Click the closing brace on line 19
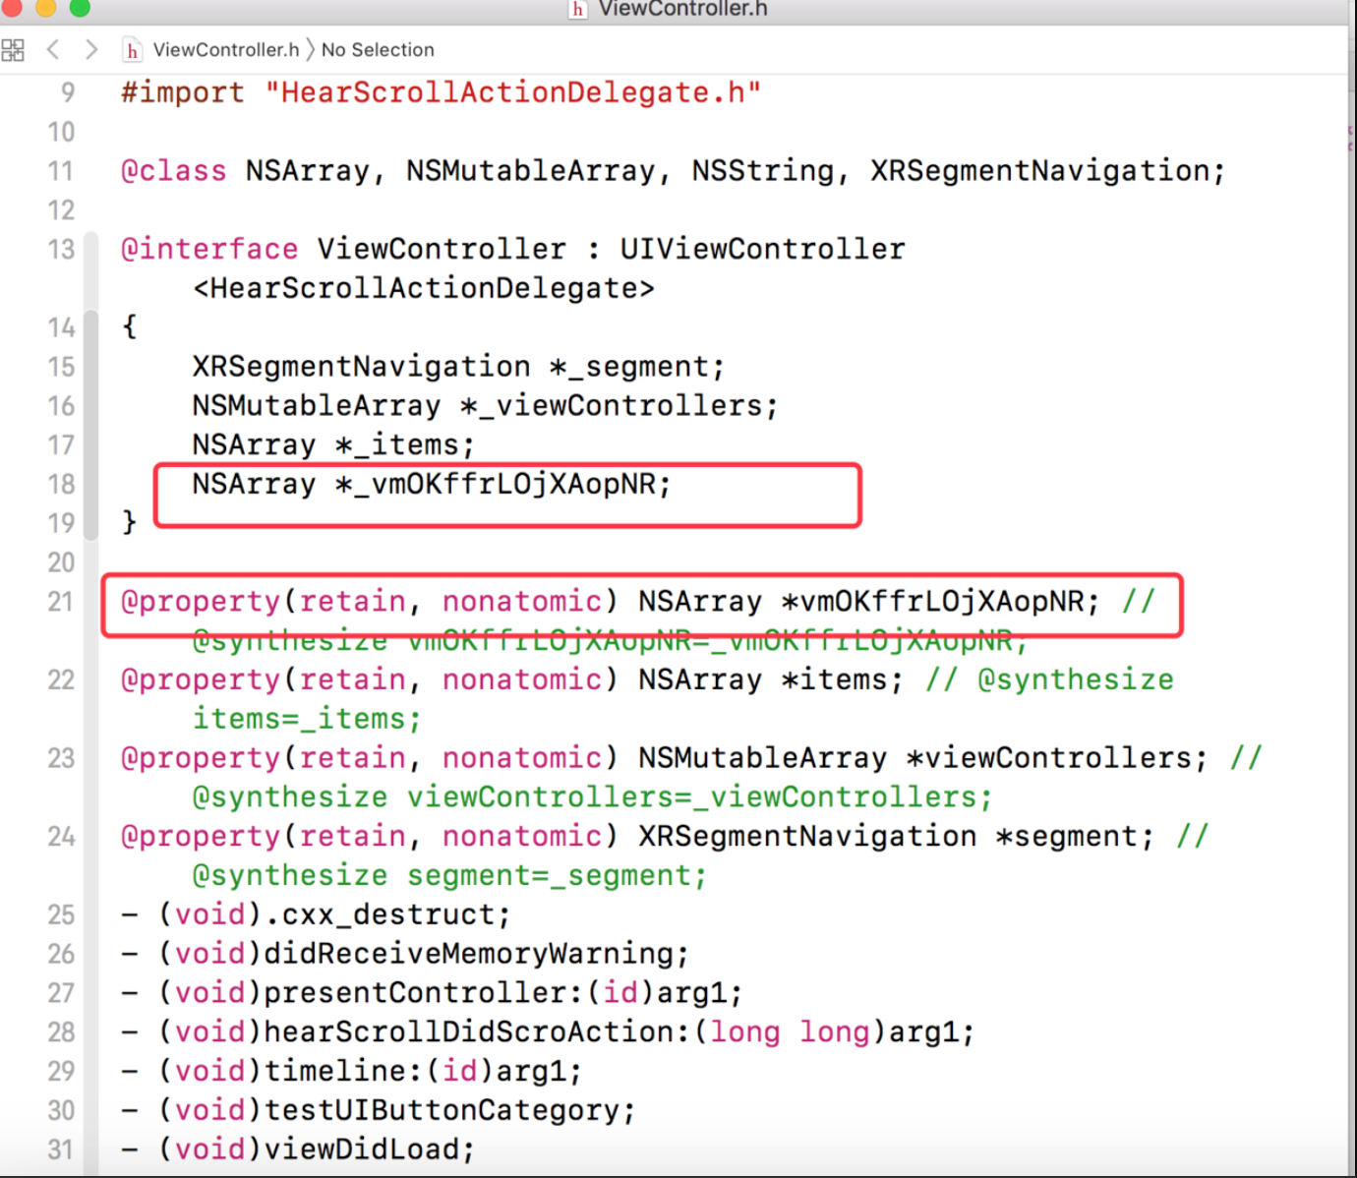This screenshot has width=1357, height=1178. pos(129,523)
